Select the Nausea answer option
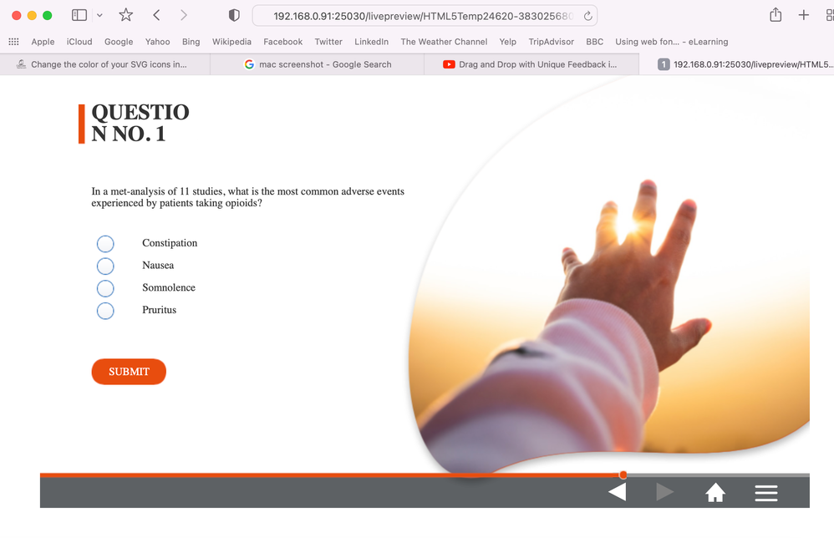This screenshot has height=538, width=834. tap(105, 266)
